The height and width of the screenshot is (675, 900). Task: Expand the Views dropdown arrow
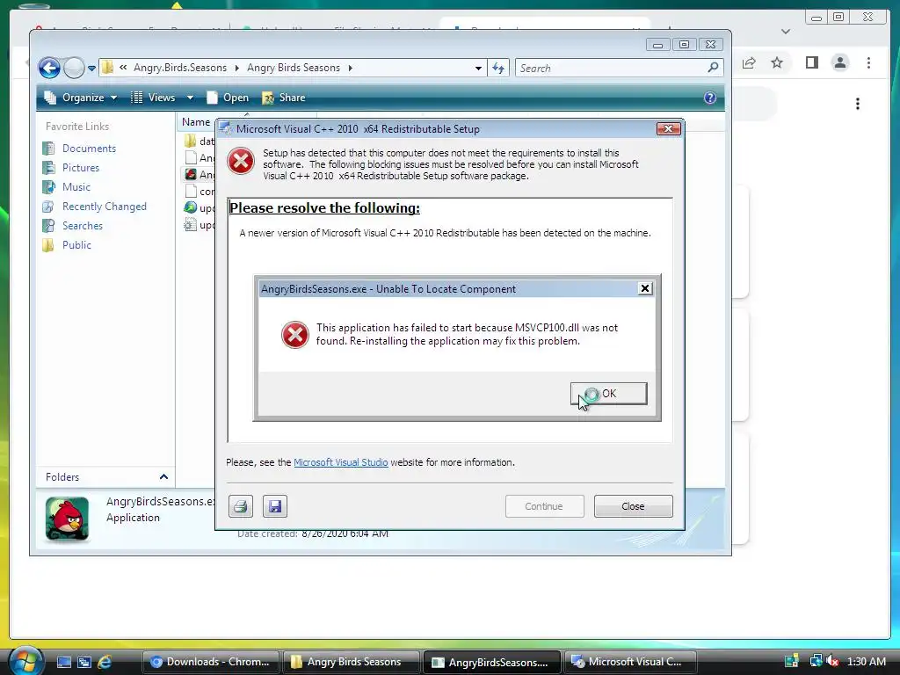190,98
